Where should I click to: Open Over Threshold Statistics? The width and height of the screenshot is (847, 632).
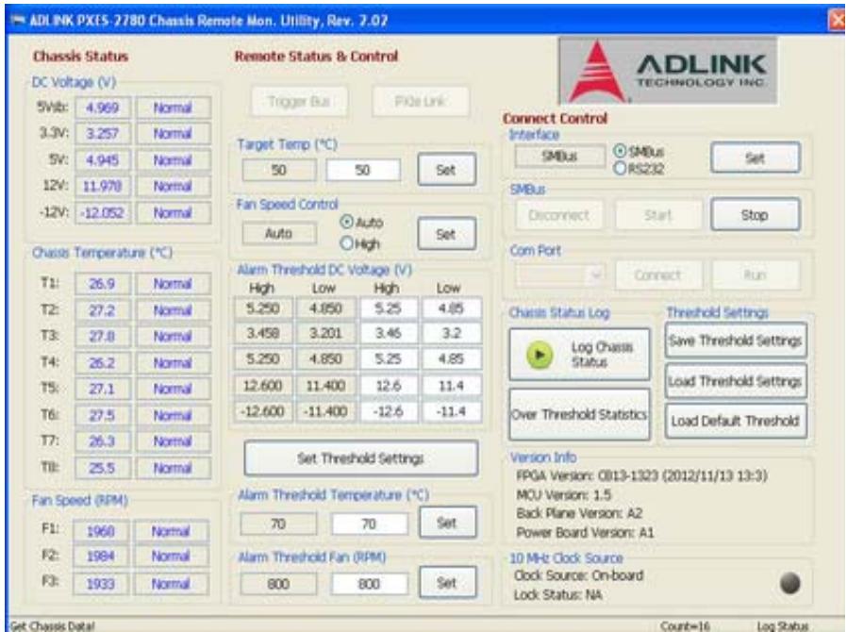579,414
